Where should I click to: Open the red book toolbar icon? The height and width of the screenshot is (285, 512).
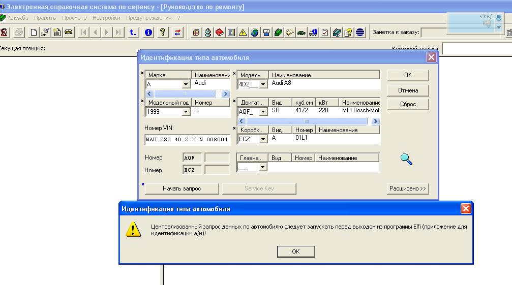(219, 33)
